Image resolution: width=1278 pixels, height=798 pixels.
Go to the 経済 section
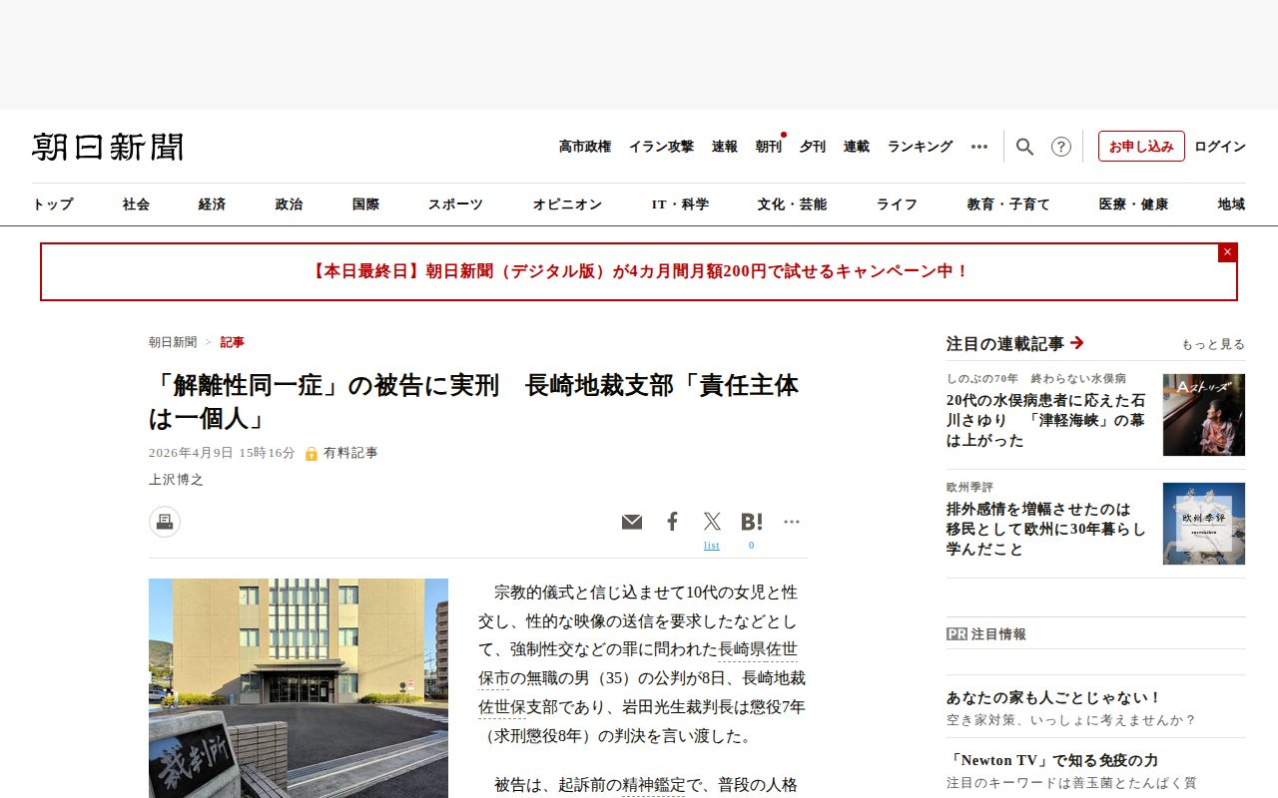(212, 204)
